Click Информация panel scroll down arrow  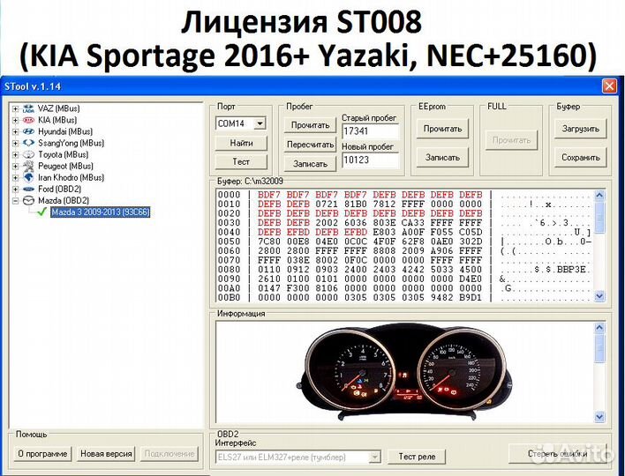point(600,417)
